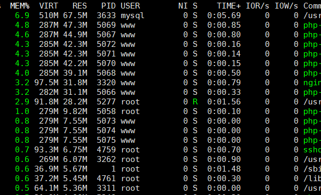Click the IOR/s column header

(257, 6)
